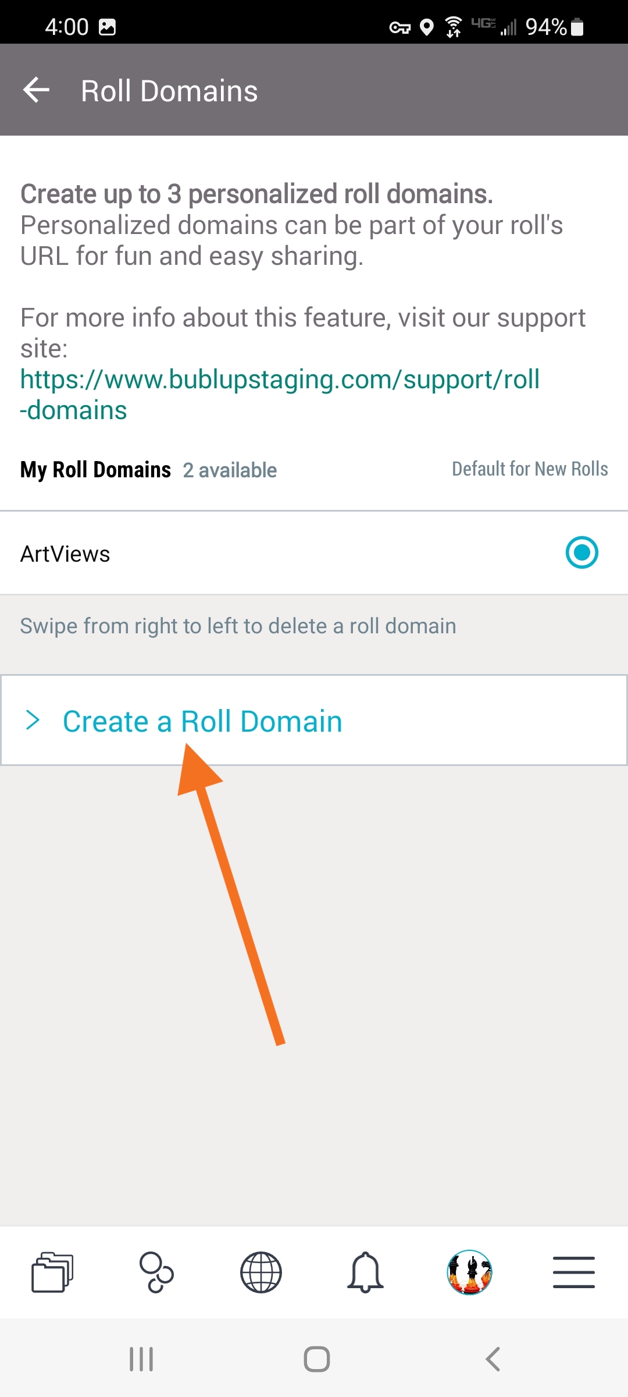Open the notifications bell icon
Screen dimensions: 628x1397
pos(365,1272)
